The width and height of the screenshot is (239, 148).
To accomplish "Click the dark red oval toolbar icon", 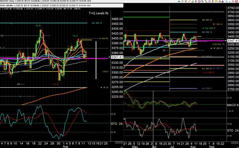I will [x=196, y=1].
